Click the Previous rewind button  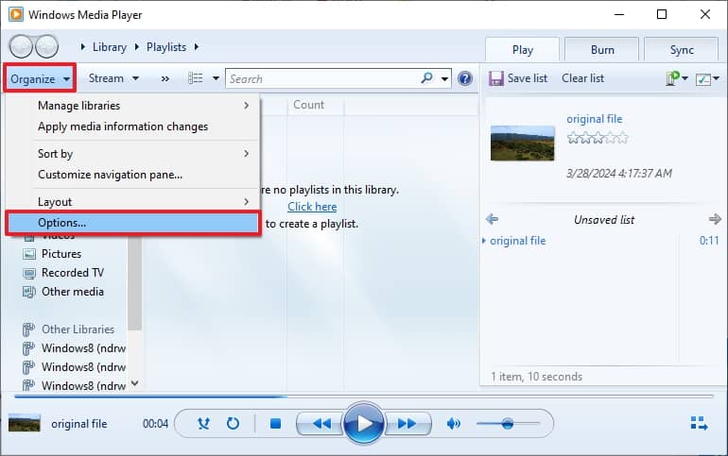[x=321, y=424]
